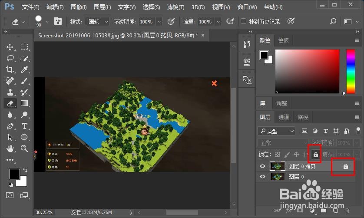Select the Clone Stamp tool
This screenshot has height=218, width=364.
pos(10,92)
